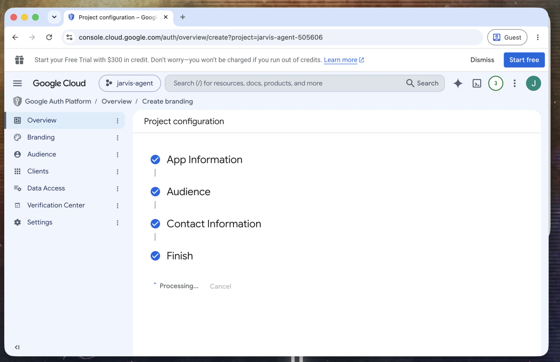Reload the current browser page

click(49, 37)
